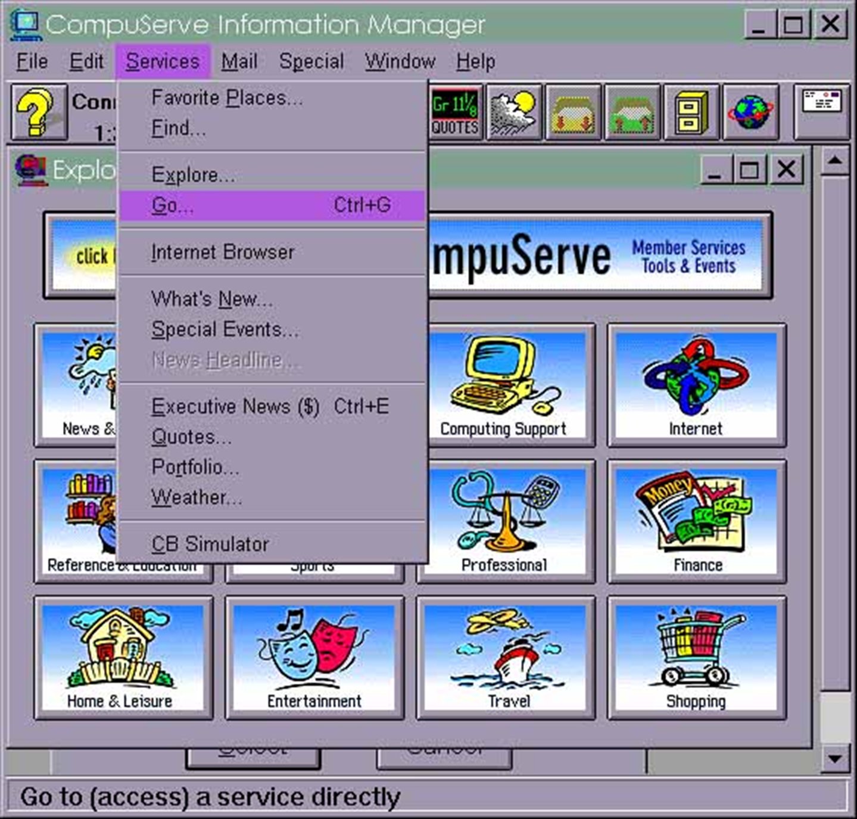Open the Finance money tile
This screenshot has width=857, height=819.
(696, 519)
